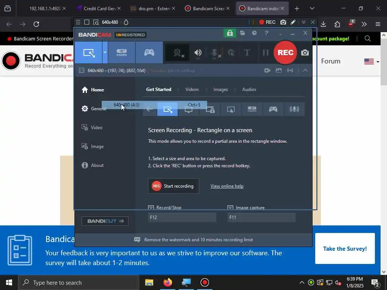Screen dimensions: 387x290
Task: Open the General settings section
Action: 94,108
